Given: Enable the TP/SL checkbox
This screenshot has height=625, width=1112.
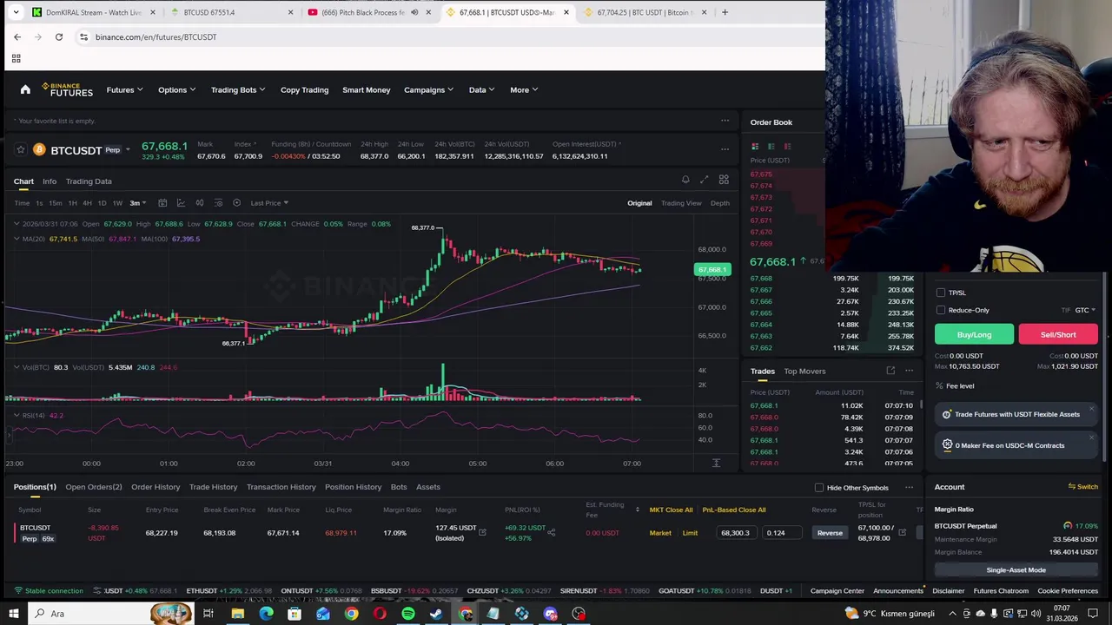Looking at the screenshot, I should pos(941,293).
